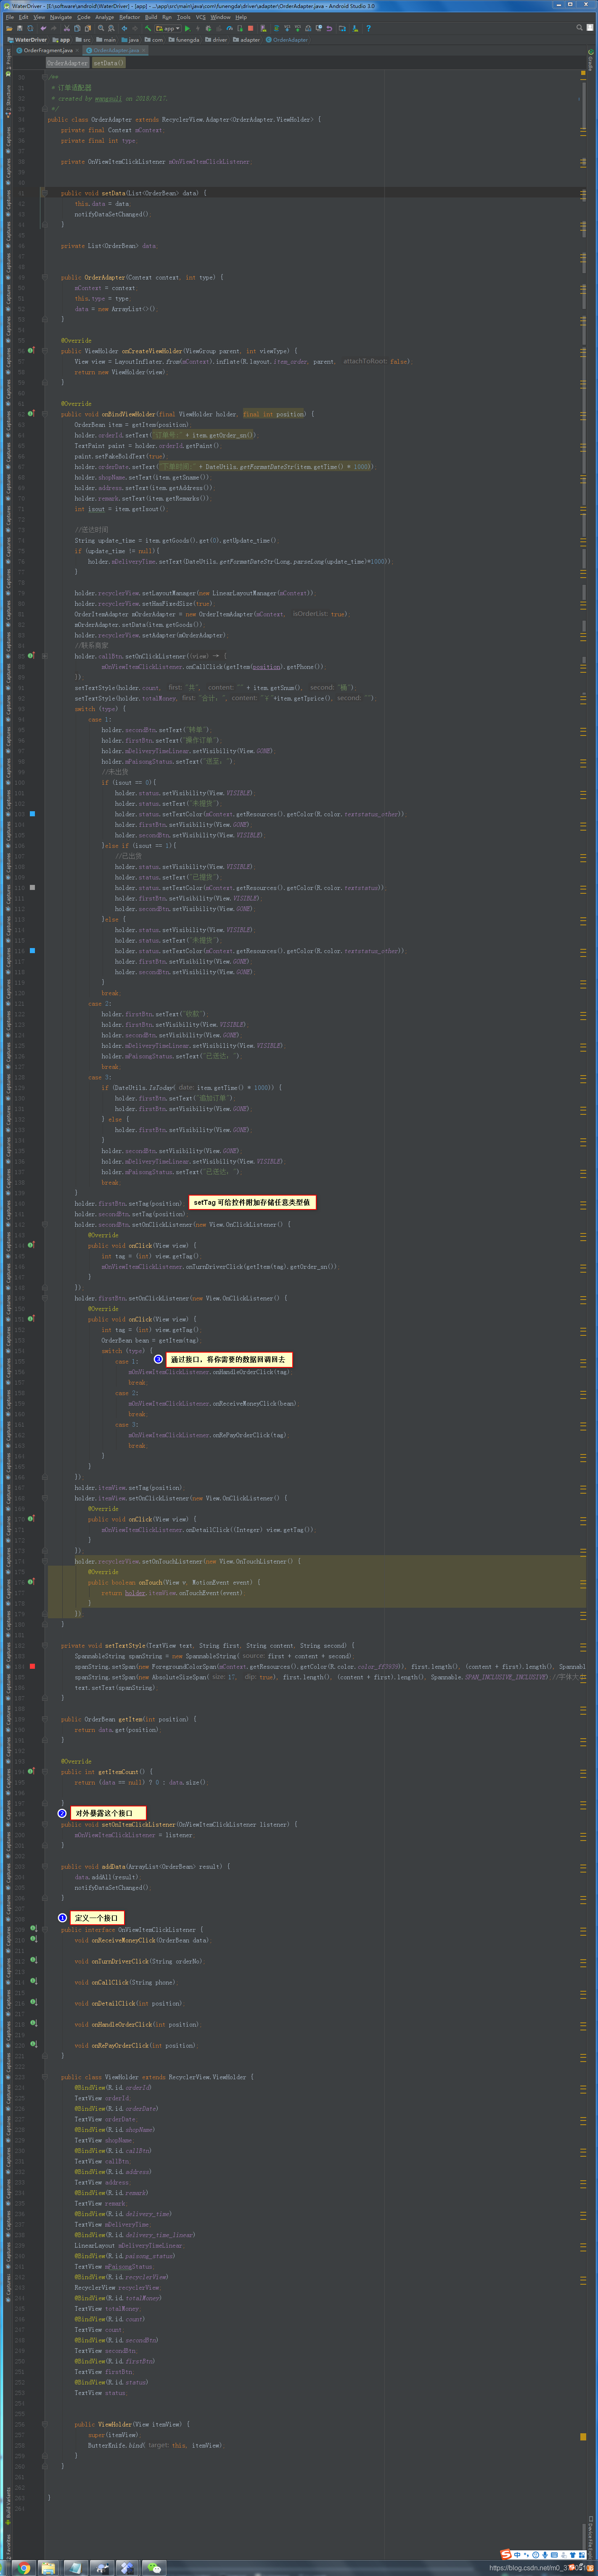Click the OrderAdapter structure breadcrumb
The height and width of the screenshot is (2576, 598).
[67, 63]
